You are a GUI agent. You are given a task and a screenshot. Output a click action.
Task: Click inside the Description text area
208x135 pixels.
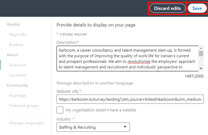coord(127,59)
